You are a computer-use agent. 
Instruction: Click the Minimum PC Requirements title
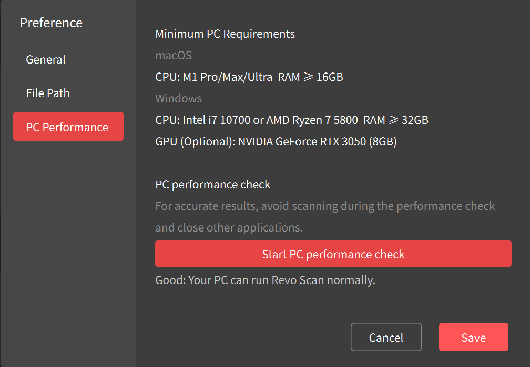pyautogui.click(x=225, y=34)
